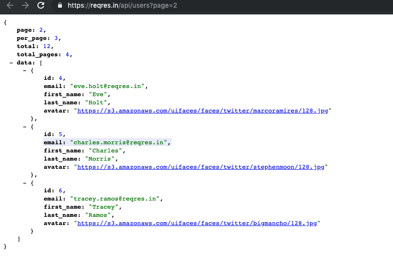Click the email eve.holt@reqres.in
Viewport: 393px width, 264px height.
107,87
